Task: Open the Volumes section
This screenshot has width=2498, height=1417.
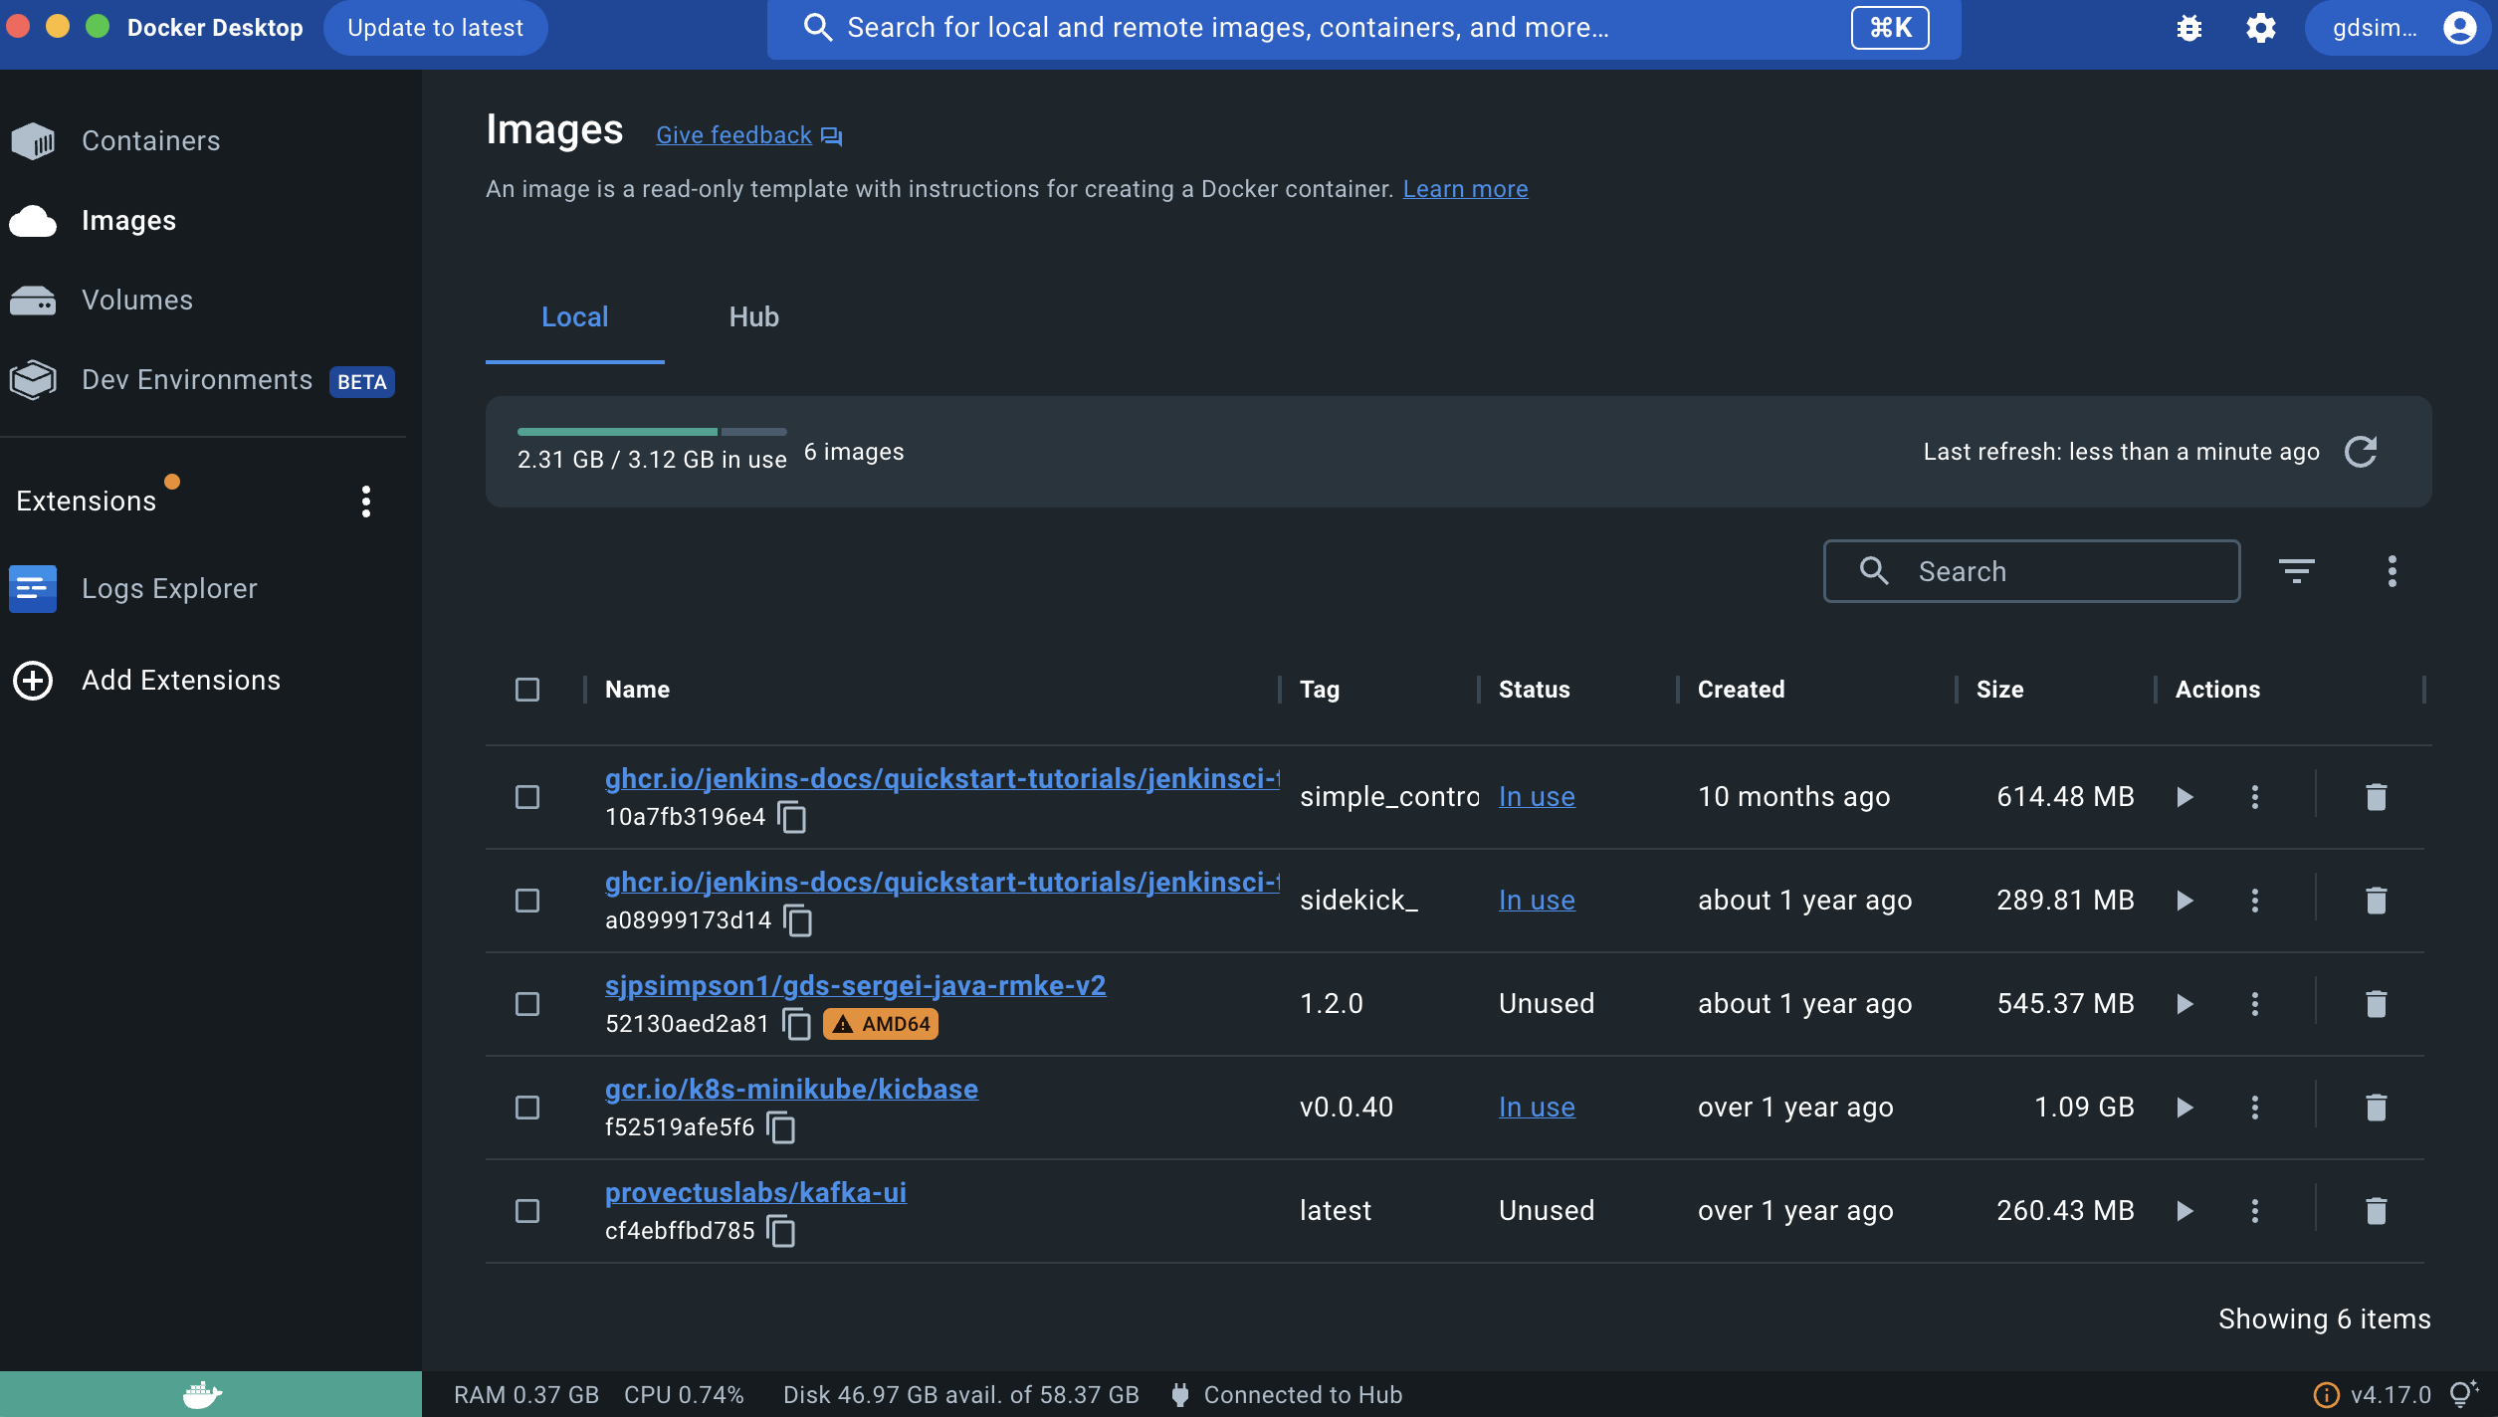Action: point(137,300)
